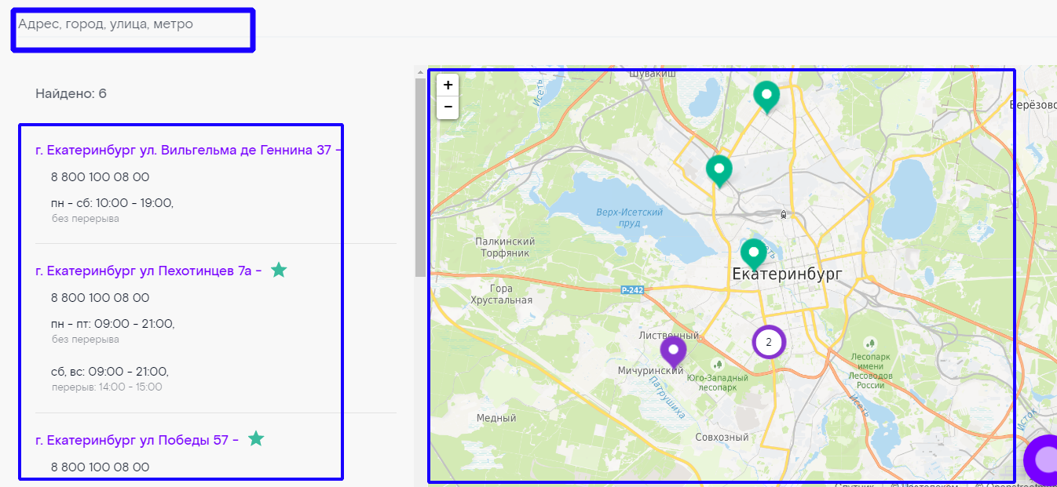
Task: Click the hours "сб, вс: 09:00 - 21:00"
Action: point(110,372)
